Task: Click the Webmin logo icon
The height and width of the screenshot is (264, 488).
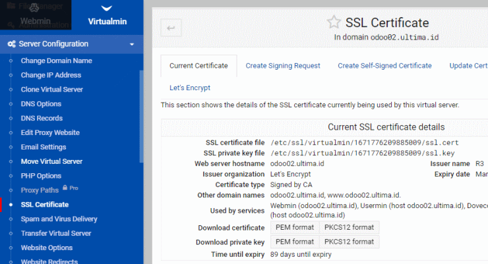Action: click(34, 7)
